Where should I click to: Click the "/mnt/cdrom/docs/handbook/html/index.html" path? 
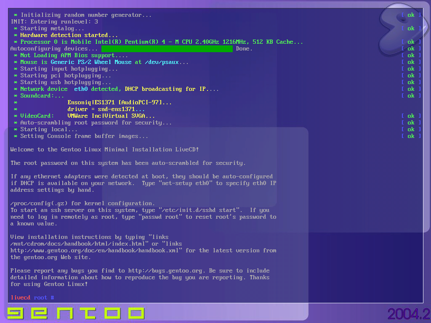click(77, 244)
